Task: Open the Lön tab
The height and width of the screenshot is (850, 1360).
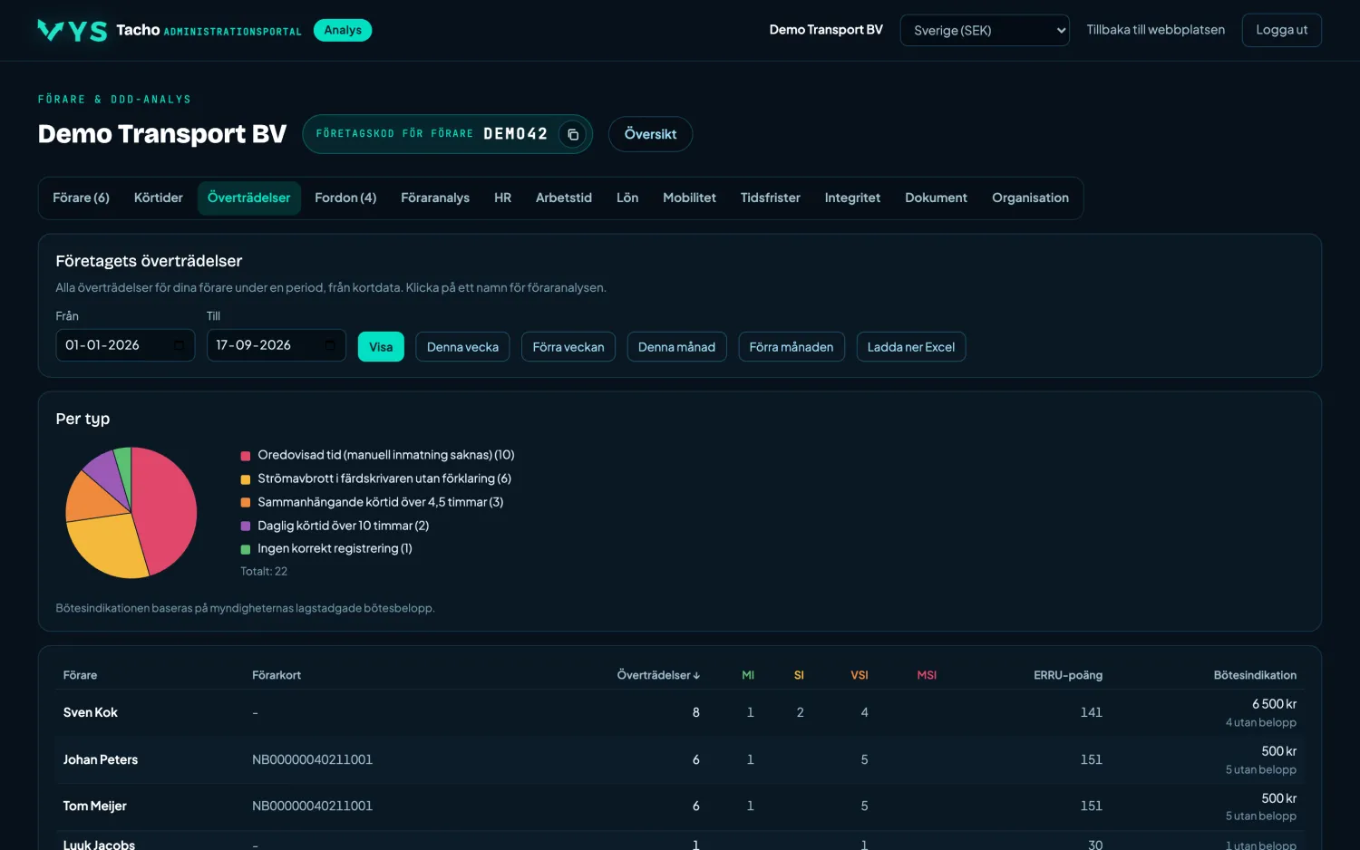Action: [x=627, y=198]
